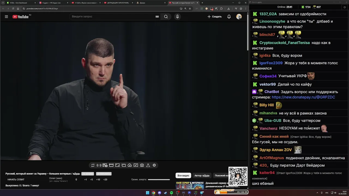The height and width of the screenshot is (196, 349).
Task: Add +1 minute to split
Action: coord(86,180)
